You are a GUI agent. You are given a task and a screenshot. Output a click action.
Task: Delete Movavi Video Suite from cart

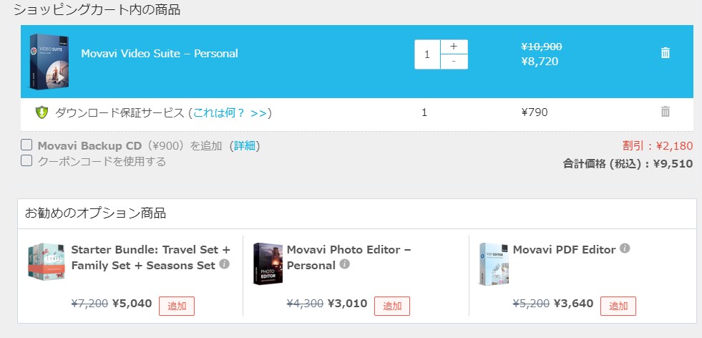[666, 53]
